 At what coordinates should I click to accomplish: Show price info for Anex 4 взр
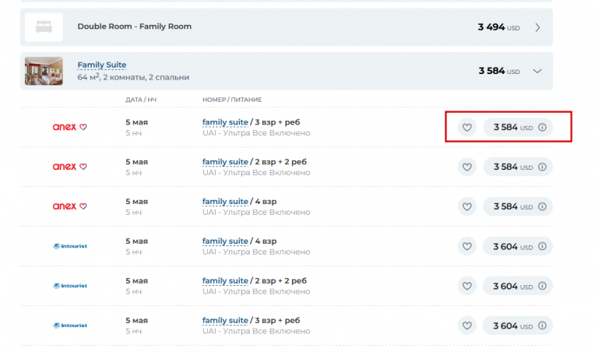[542, 206]
